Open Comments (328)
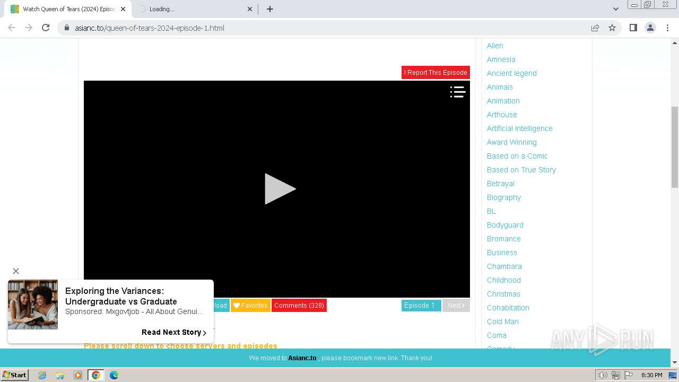The height and width of the screenshot is (382, 679). 299,306
